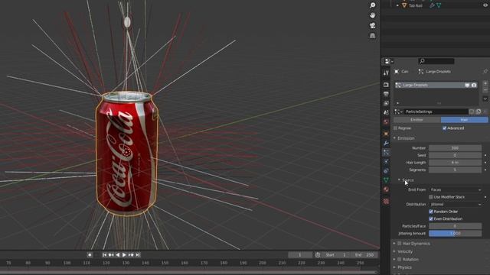Click the fake user shield icon
490x275 pixels.
[x=472, y=112]
